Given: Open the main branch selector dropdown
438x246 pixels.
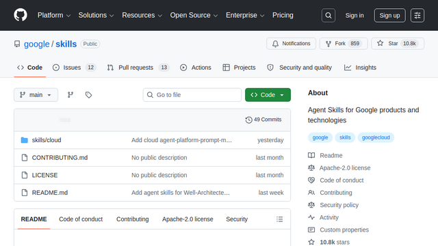Looking at the screenshot, I should [36, 95].
